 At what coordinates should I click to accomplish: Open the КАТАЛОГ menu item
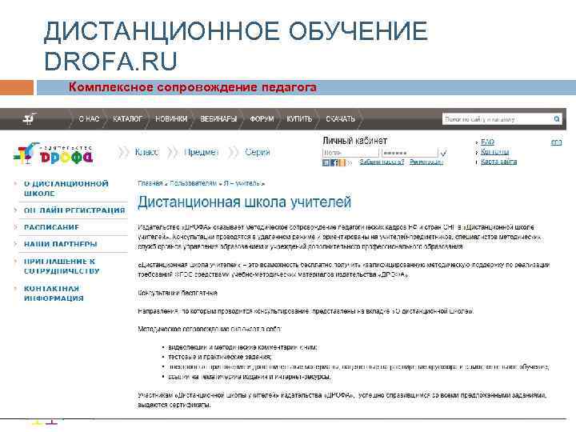point(127,119)
